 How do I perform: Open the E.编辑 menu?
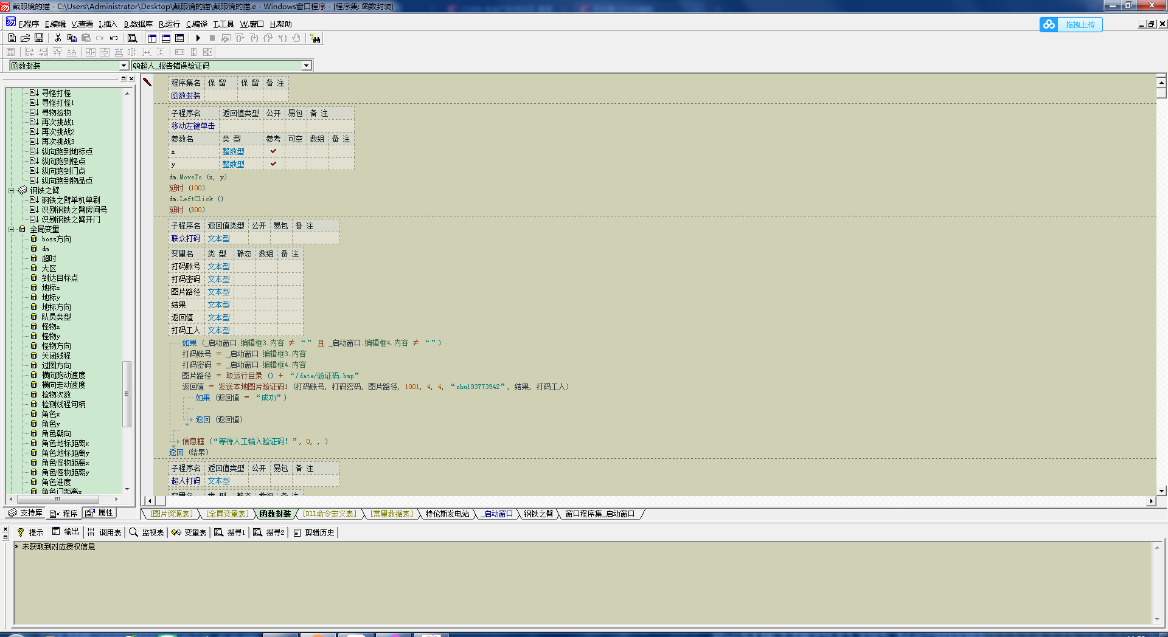[x=55, y=24]
